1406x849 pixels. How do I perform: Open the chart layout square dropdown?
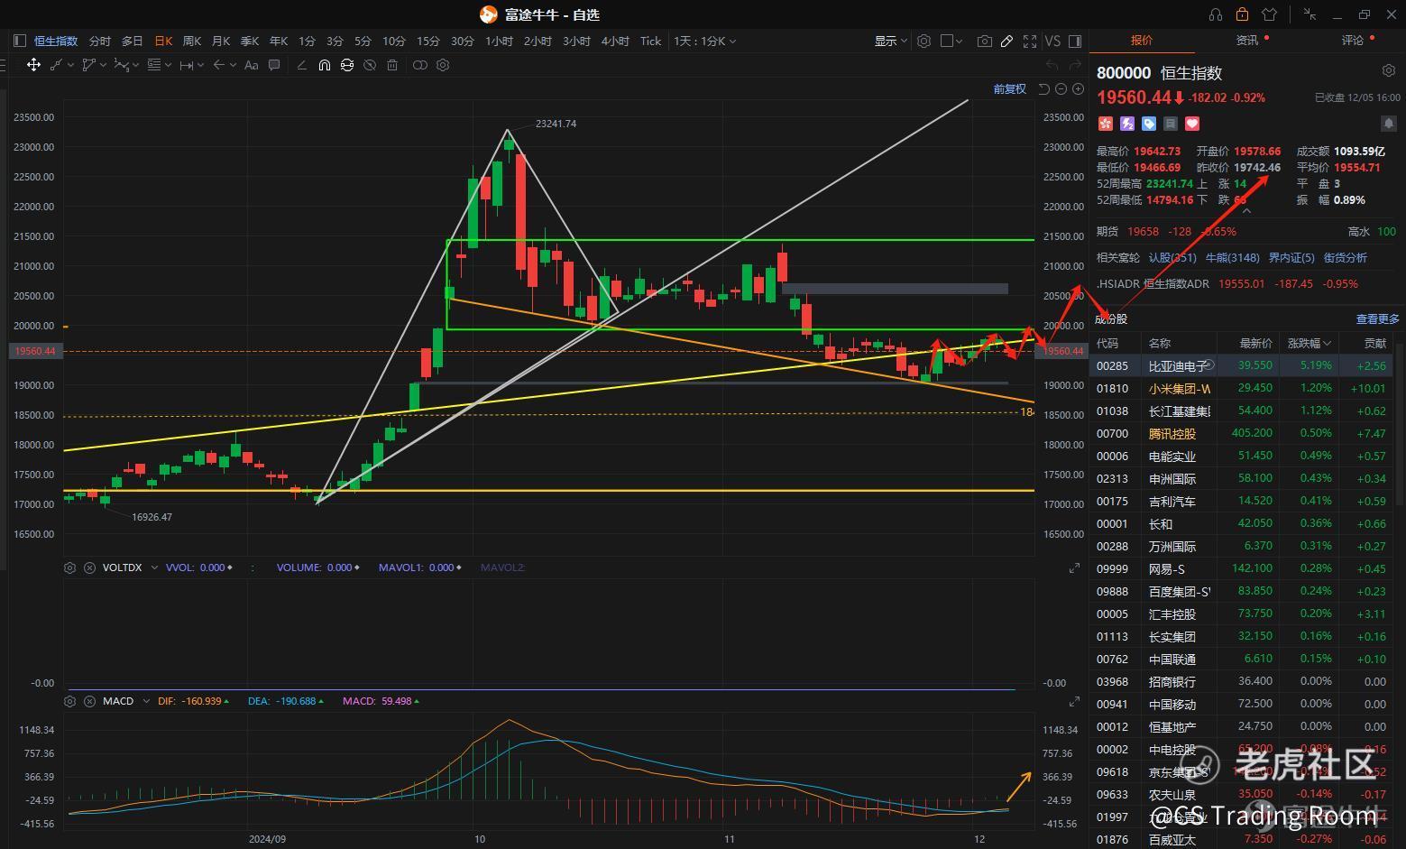951,41
